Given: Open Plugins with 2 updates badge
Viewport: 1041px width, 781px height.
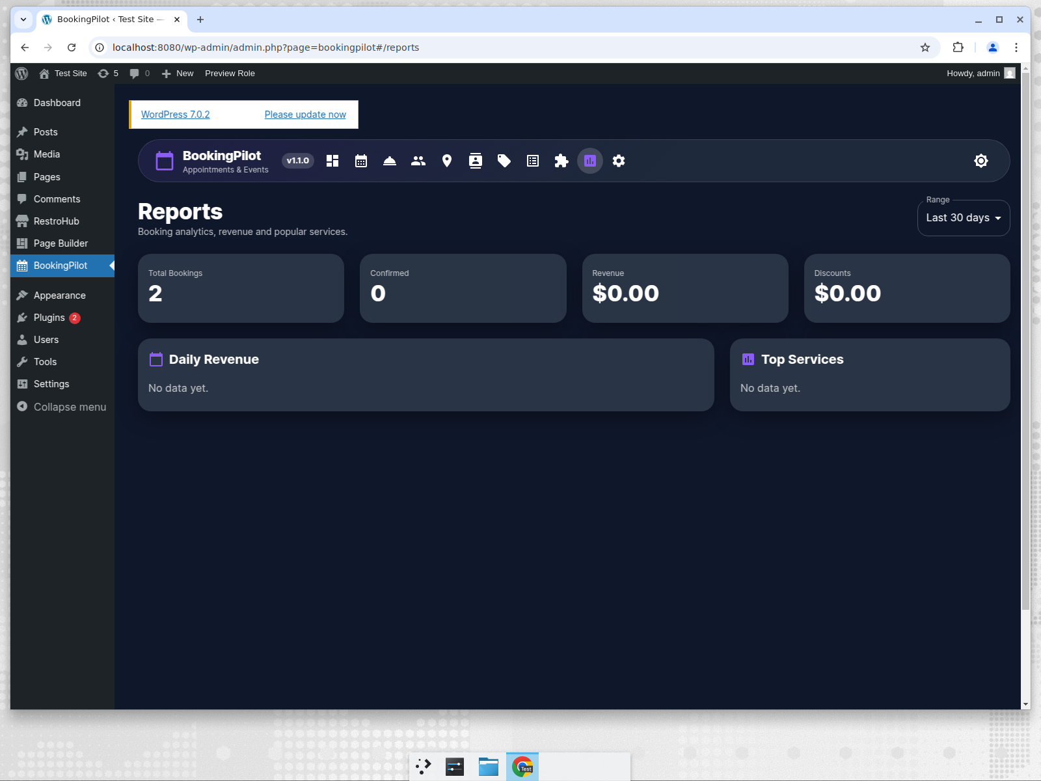Looking at the screenshot, I should [62, 318].
